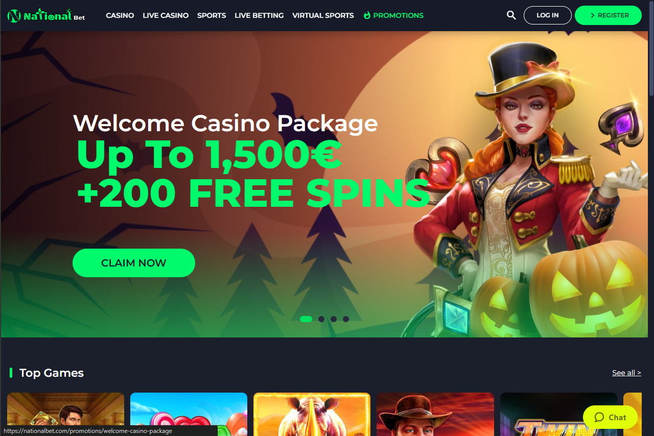The height and width of the screenshot is (436, 654).
Task: Go to the first carousel slide indicator
Action: pyautogui.click(x=306, y=319)
